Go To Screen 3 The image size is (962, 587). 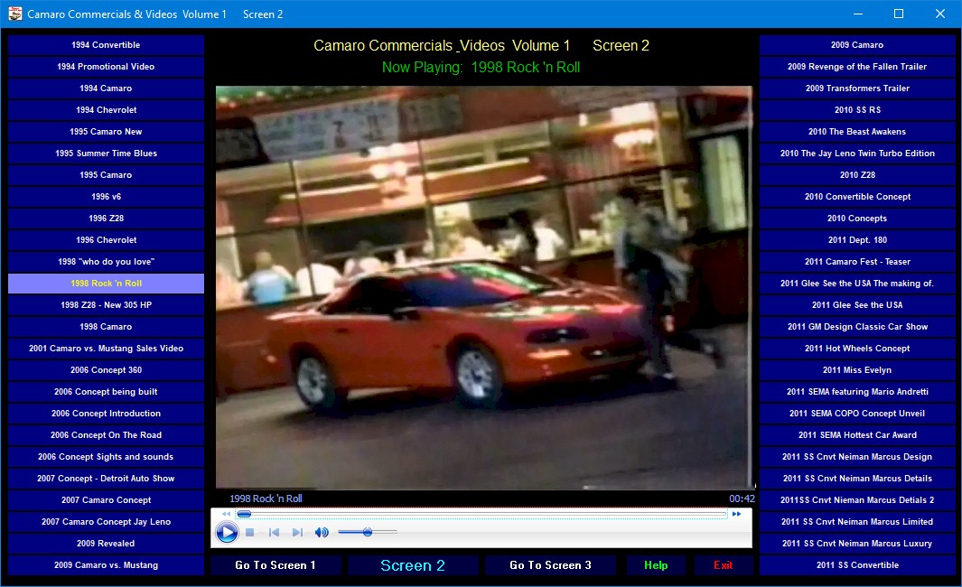coord(550,565)
